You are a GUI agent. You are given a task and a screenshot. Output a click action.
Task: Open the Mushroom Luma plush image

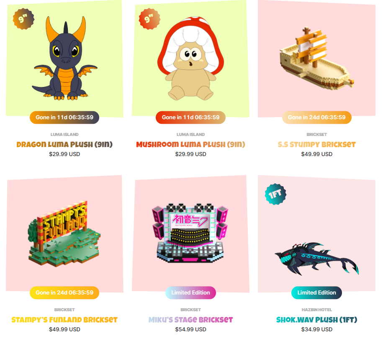191,59
